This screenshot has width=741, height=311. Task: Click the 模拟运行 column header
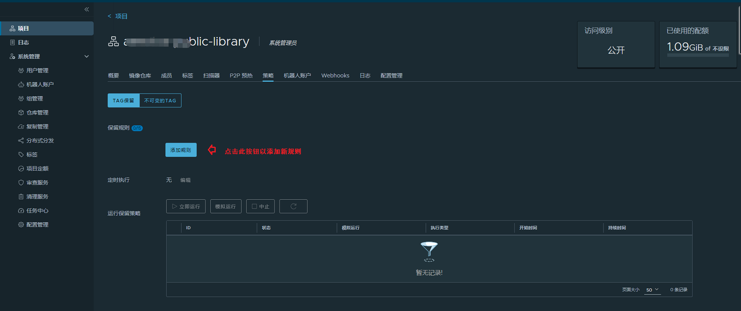point(351,228)
